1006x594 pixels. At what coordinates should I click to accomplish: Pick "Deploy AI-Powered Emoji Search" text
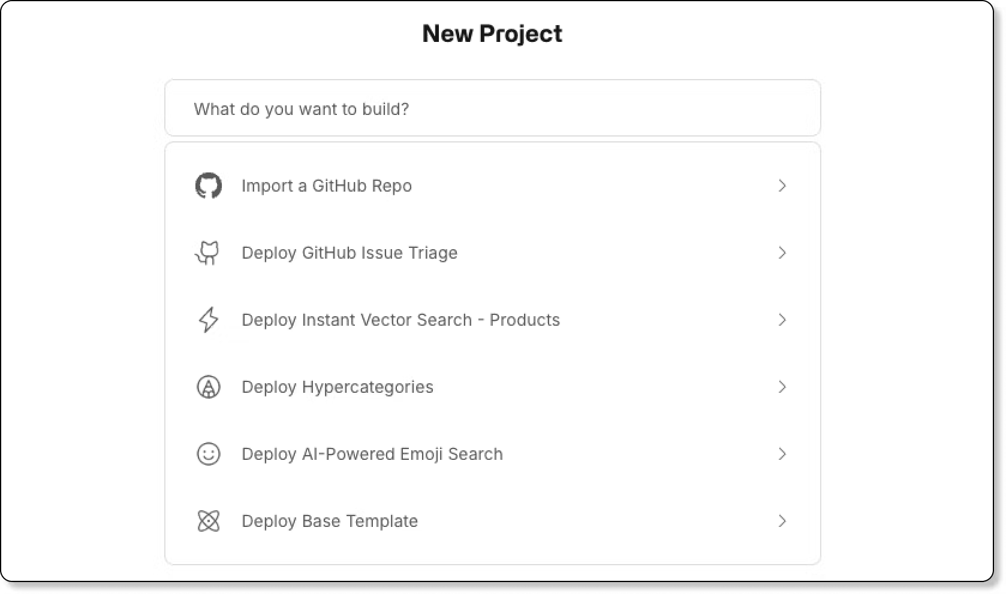372,454
